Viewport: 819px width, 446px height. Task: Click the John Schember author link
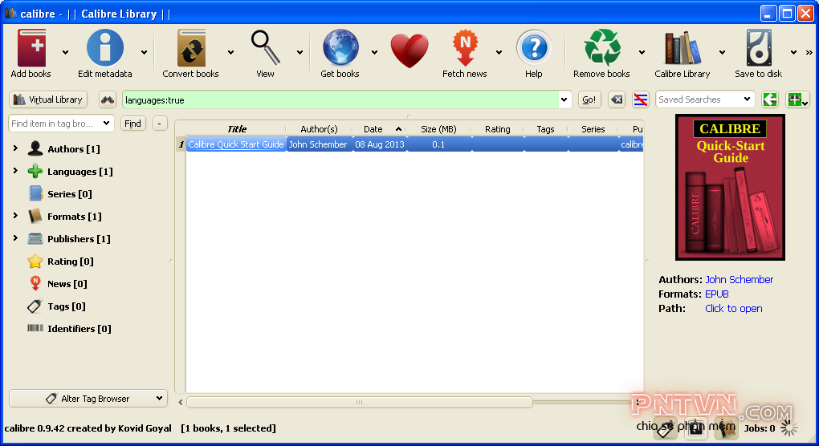[739, 280]
